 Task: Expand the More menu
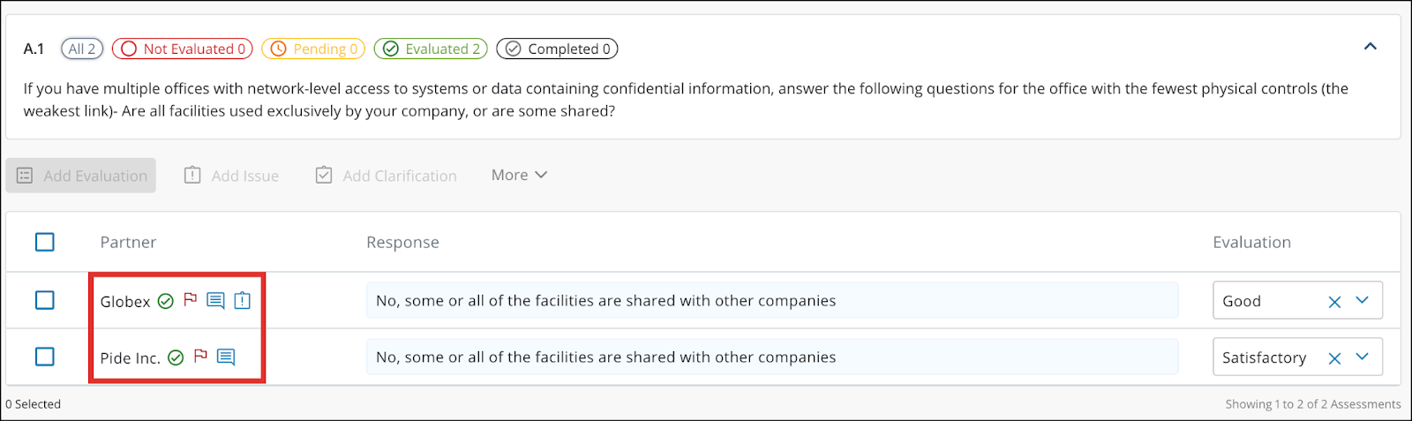coord(519,175)
